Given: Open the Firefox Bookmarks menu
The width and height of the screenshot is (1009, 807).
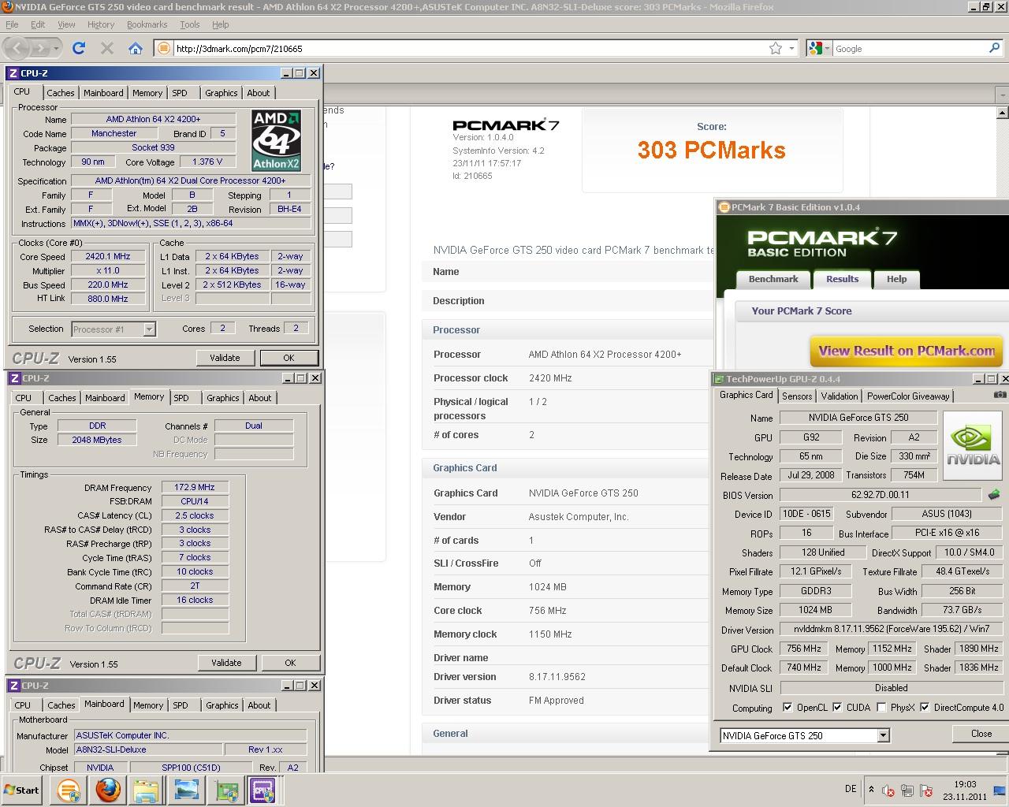Looking at the screenshot, I should [147, 24].
